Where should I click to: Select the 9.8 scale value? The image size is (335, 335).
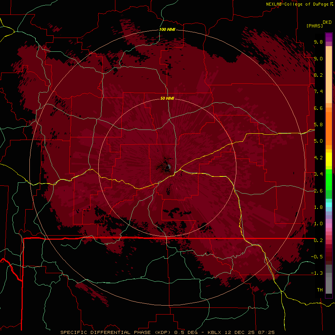(318, 42)
